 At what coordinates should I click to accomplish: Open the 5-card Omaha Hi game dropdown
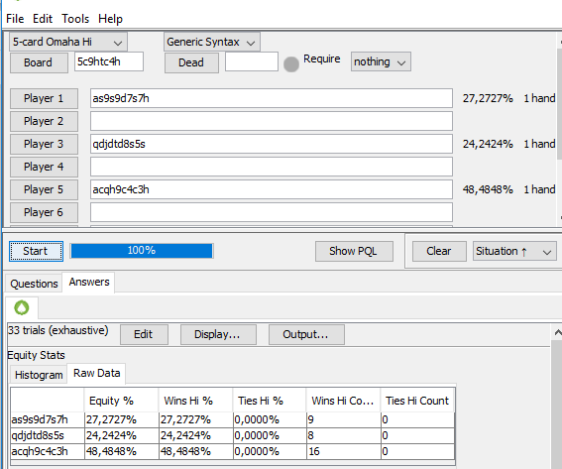pyautogui.click(x=68, y=42)
